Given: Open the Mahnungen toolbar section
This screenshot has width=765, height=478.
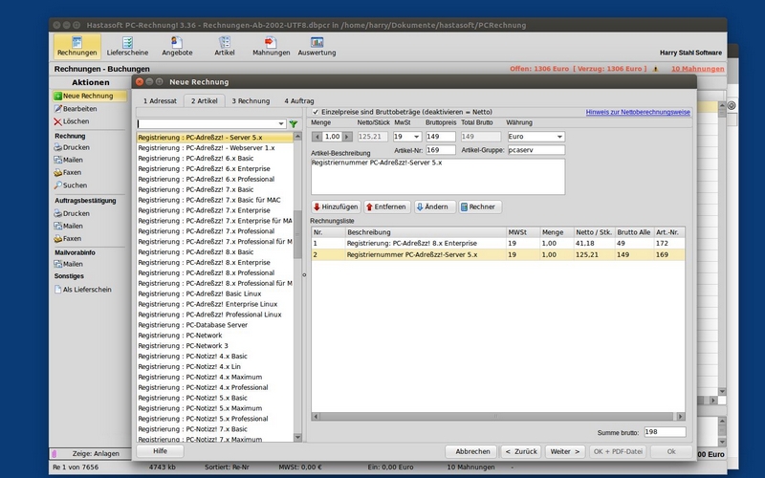Looking at the screenshot, I should tap(271, 46).
